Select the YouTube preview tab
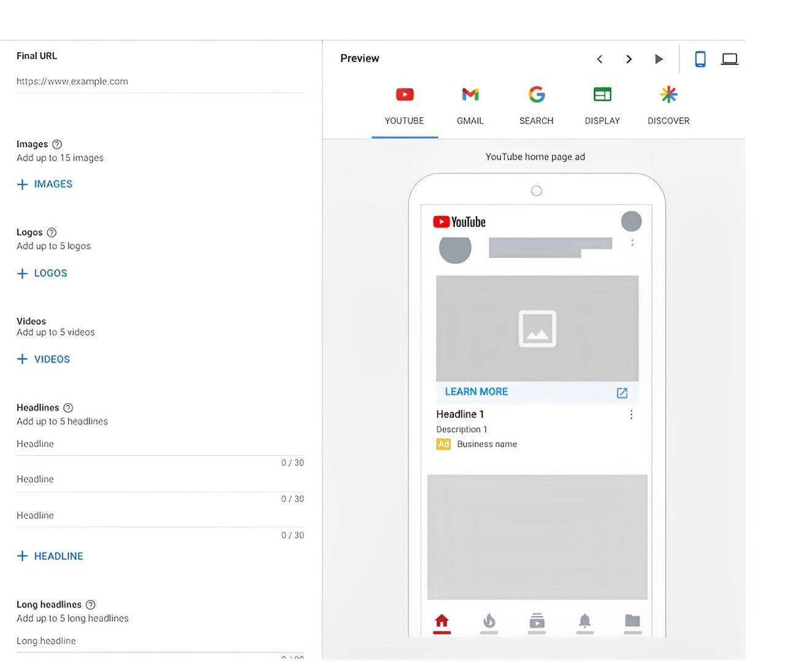The width and height of the screenshot is (785, 661). point(404,106)
